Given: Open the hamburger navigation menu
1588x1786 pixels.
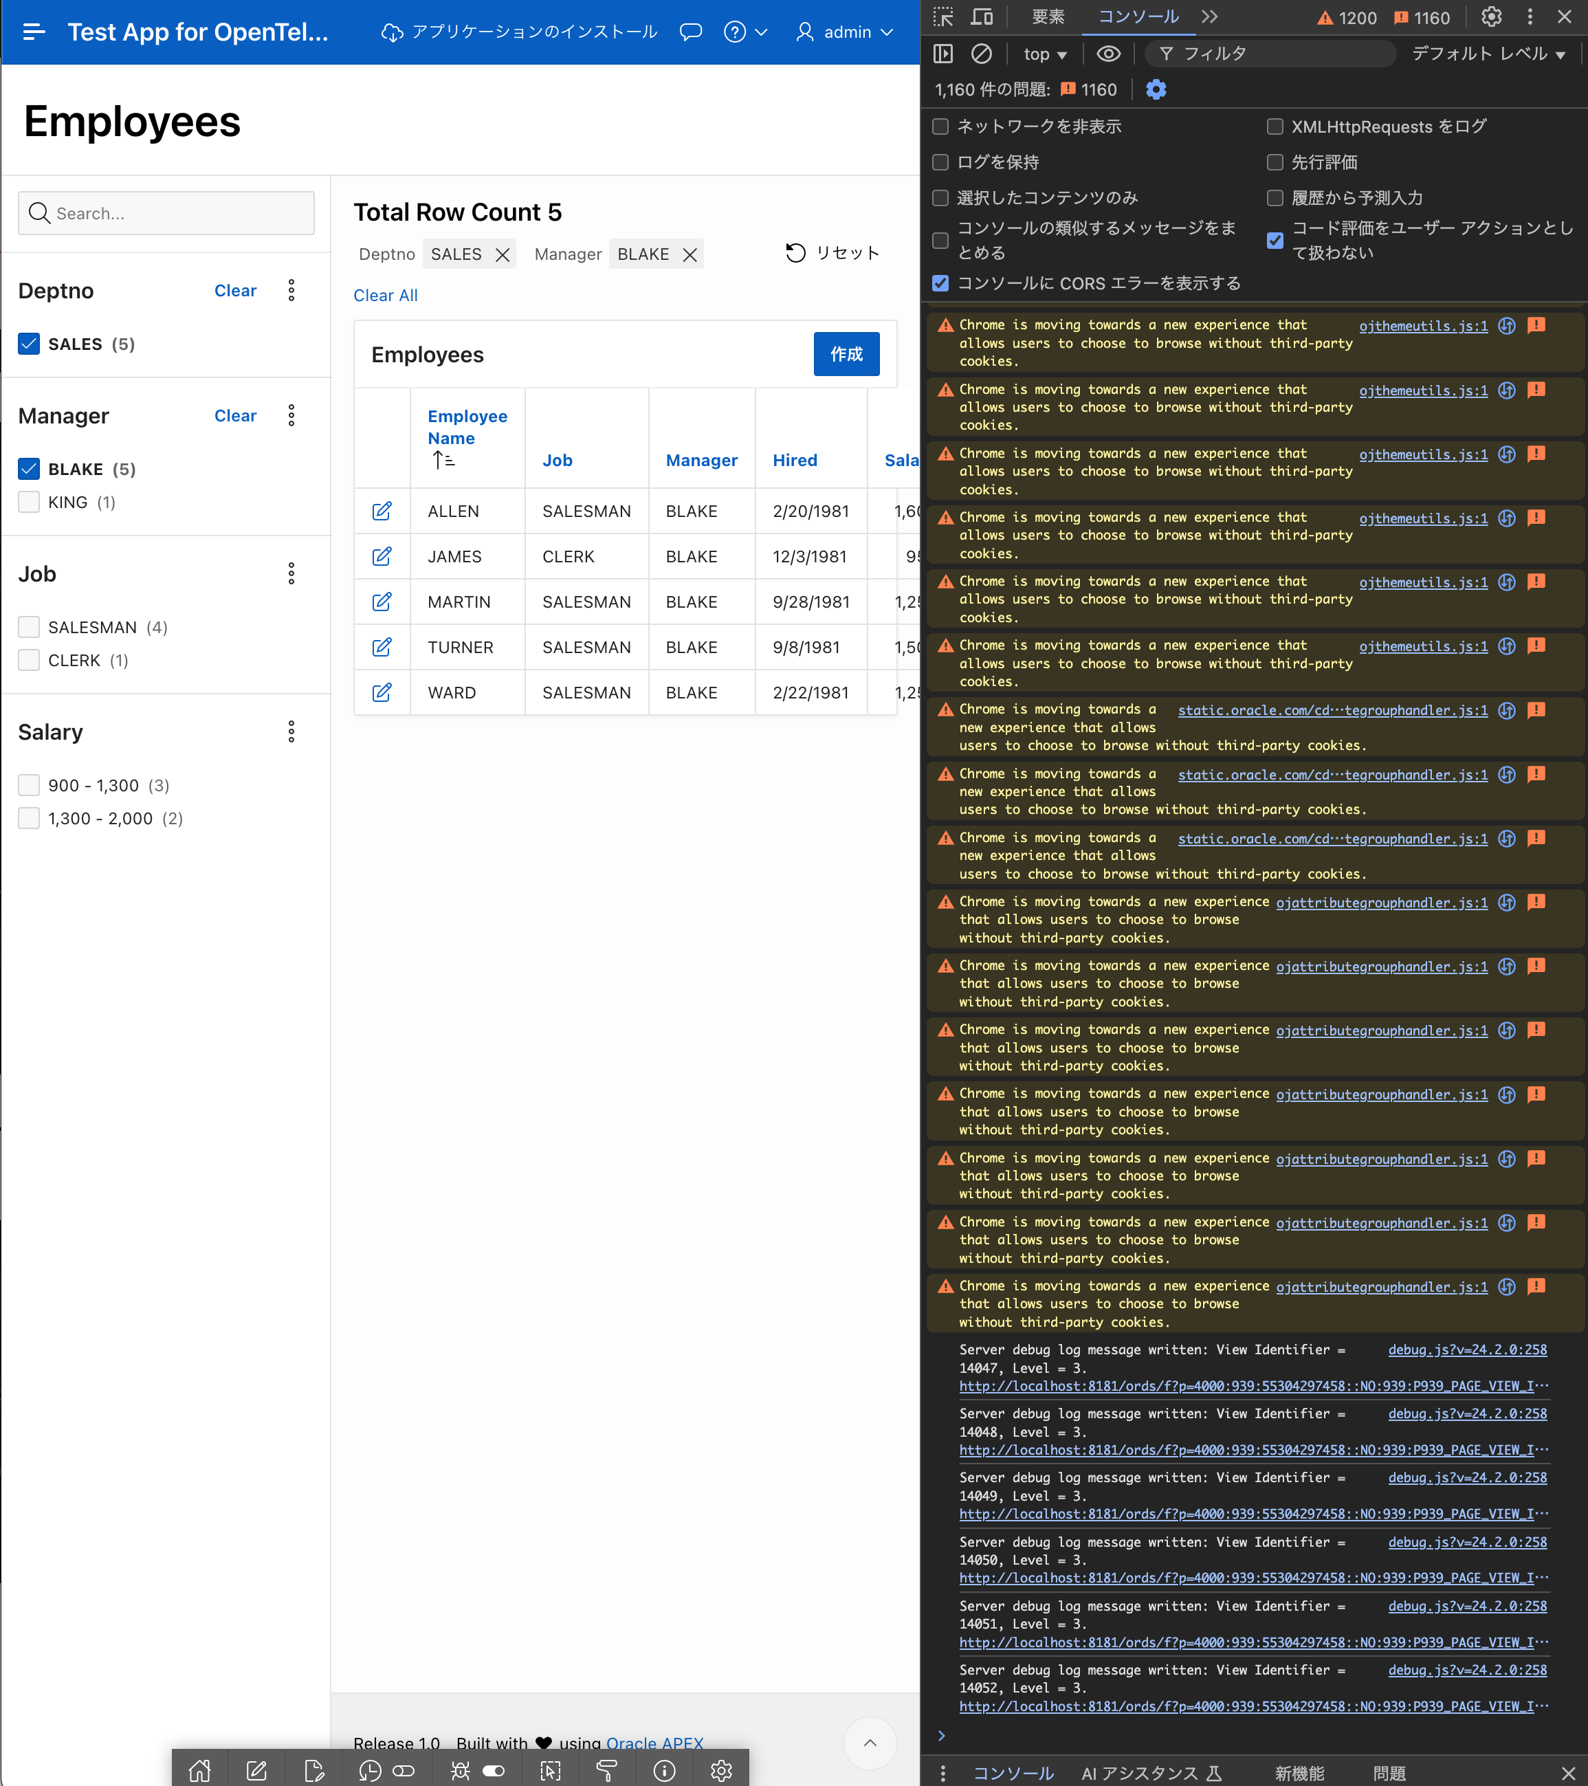Looking at the screenshot, I should coord(33,32).
